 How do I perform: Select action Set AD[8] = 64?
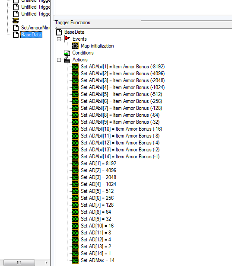point(96,212)
